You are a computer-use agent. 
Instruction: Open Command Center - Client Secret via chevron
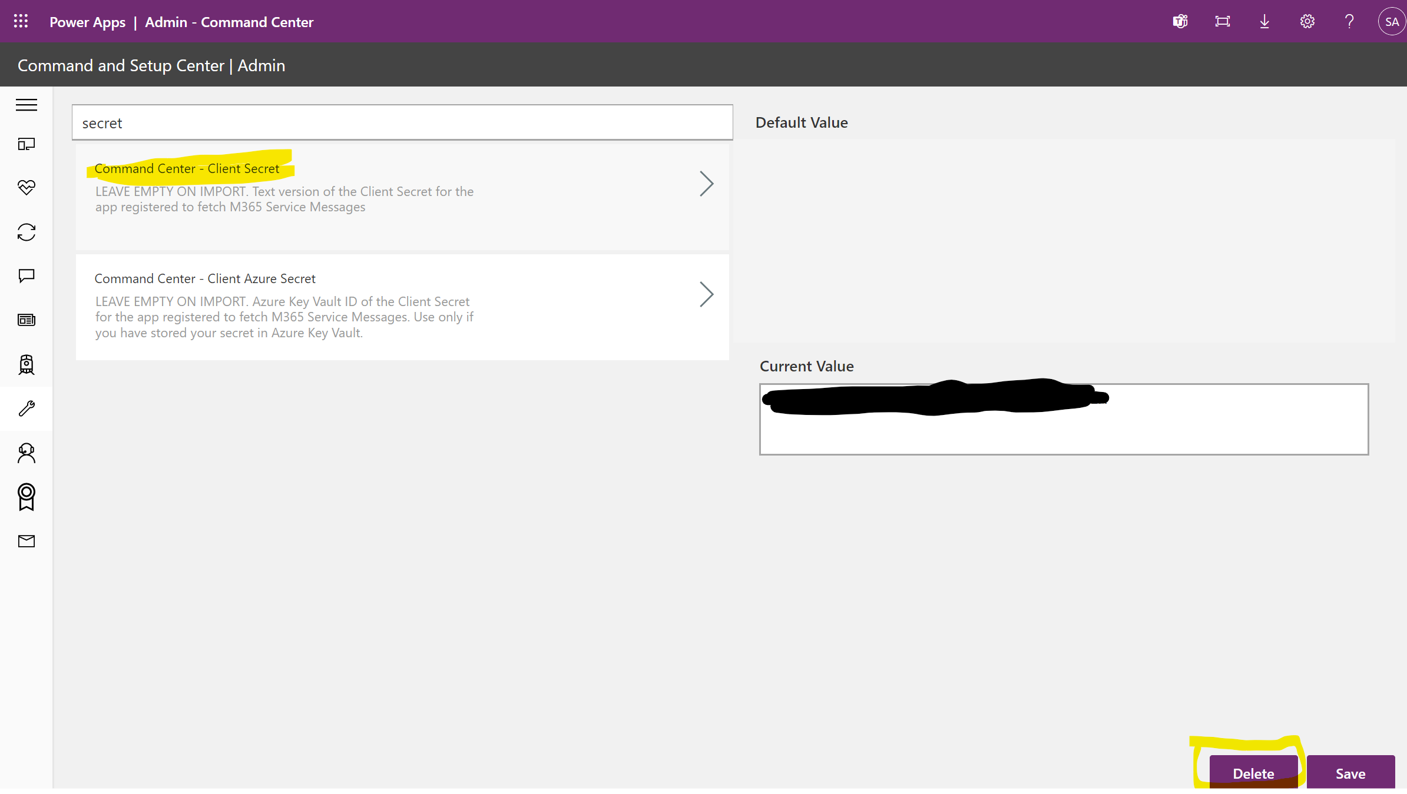(707, 184)
